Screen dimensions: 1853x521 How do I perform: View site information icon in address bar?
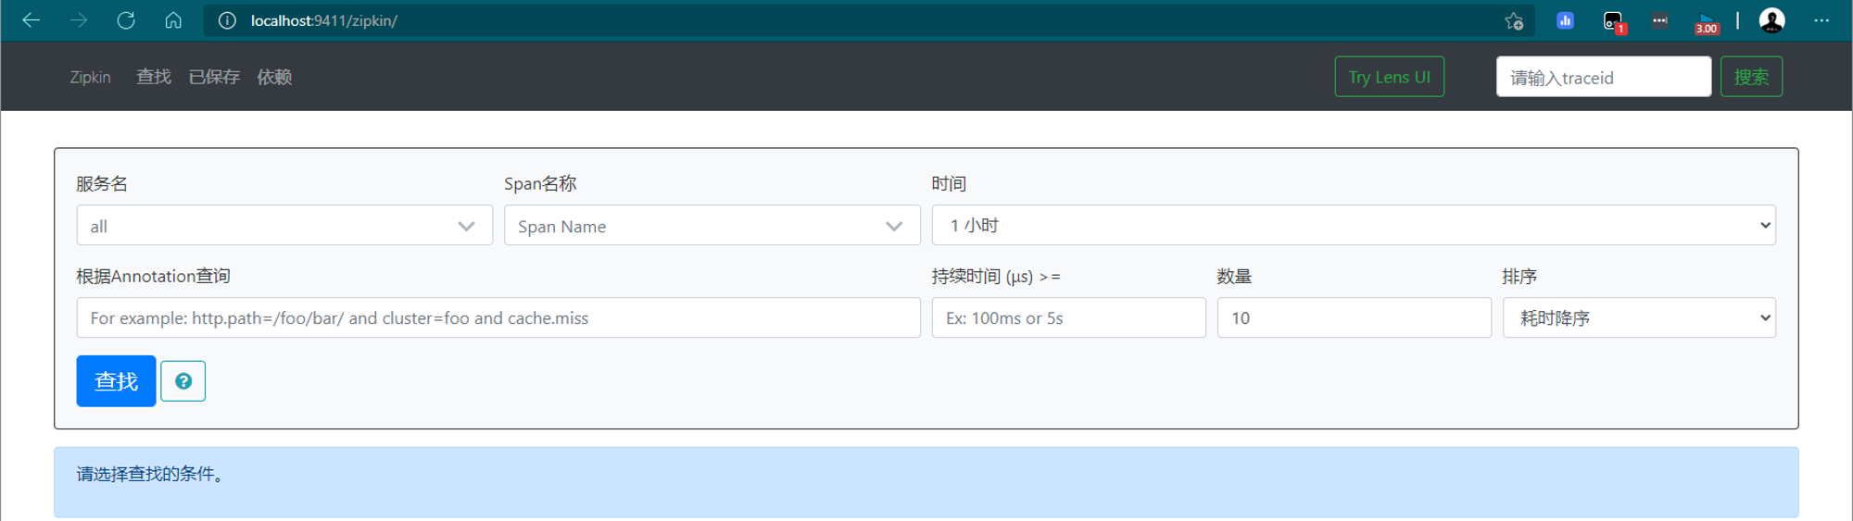[227, 20]
